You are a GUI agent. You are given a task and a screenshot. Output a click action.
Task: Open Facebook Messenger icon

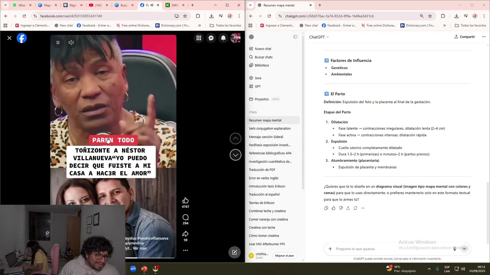pos(211,38)
